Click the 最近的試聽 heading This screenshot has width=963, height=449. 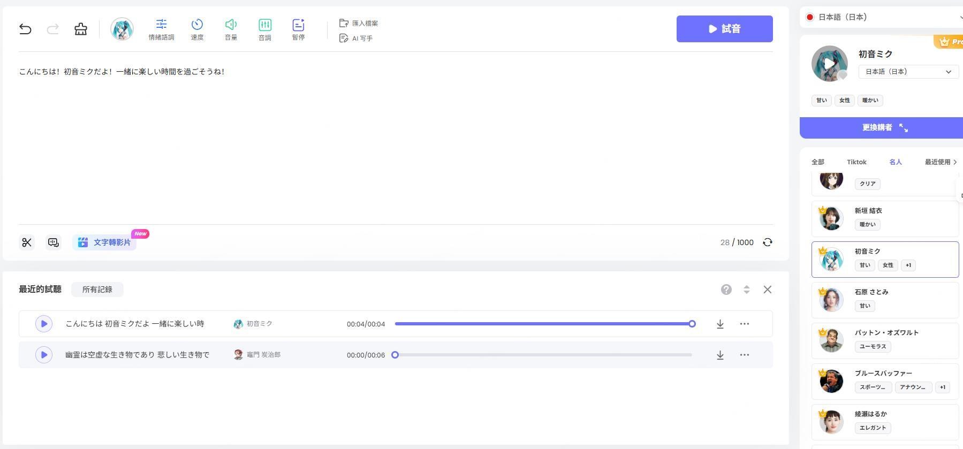click(x=40, y=290)
